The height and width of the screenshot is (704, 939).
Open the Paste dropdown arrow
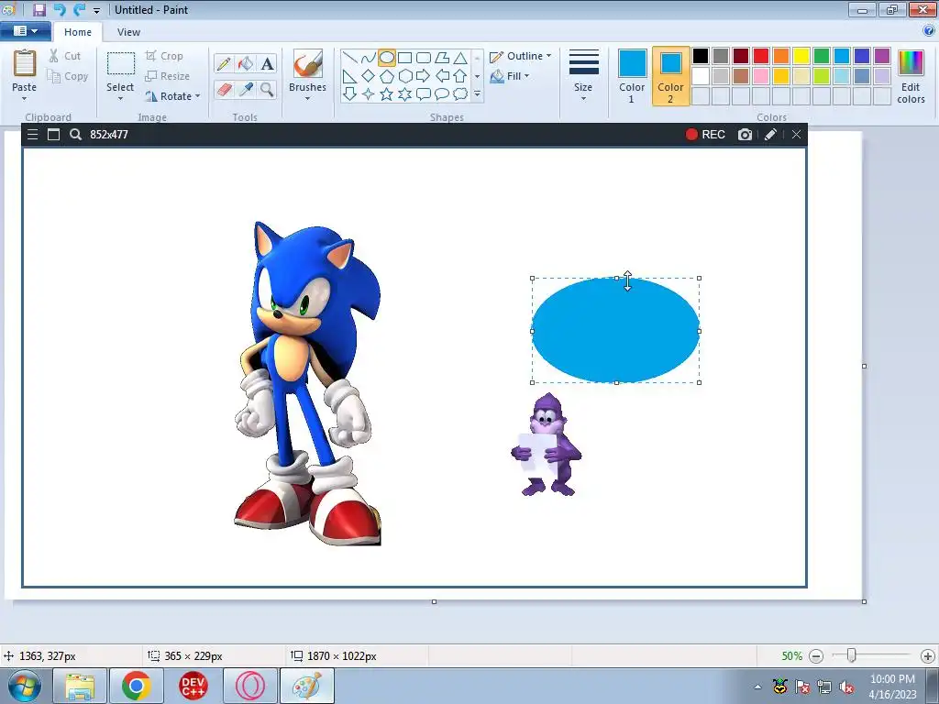click(x=25, y=97)
